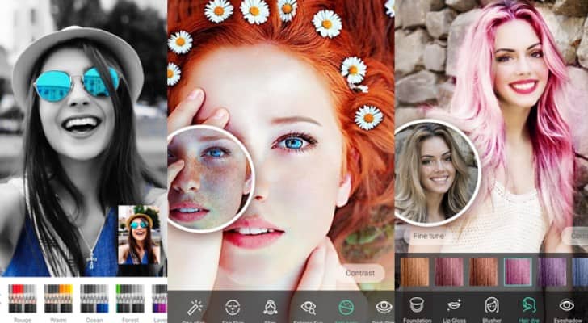Apply the Forest color splash filter

[131, 299]
